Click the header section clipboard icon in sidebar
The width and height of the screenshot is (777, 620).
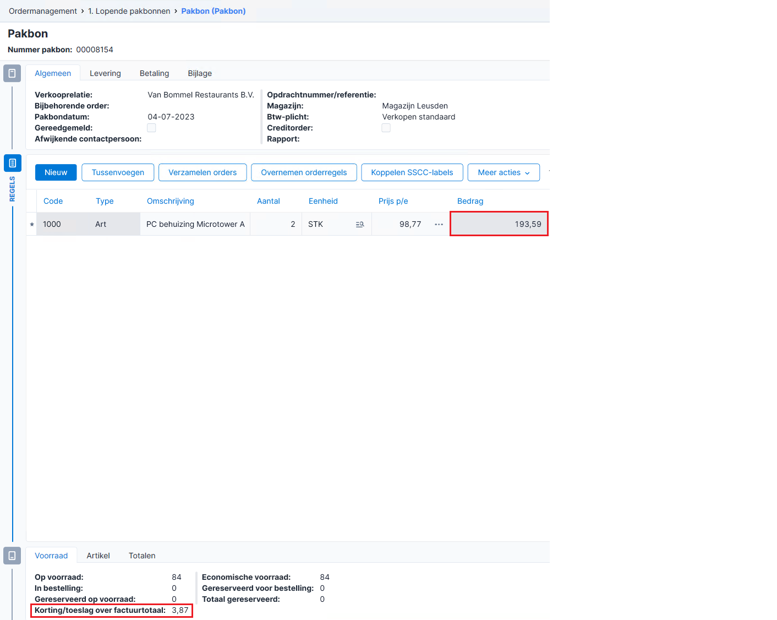[12, 73]
